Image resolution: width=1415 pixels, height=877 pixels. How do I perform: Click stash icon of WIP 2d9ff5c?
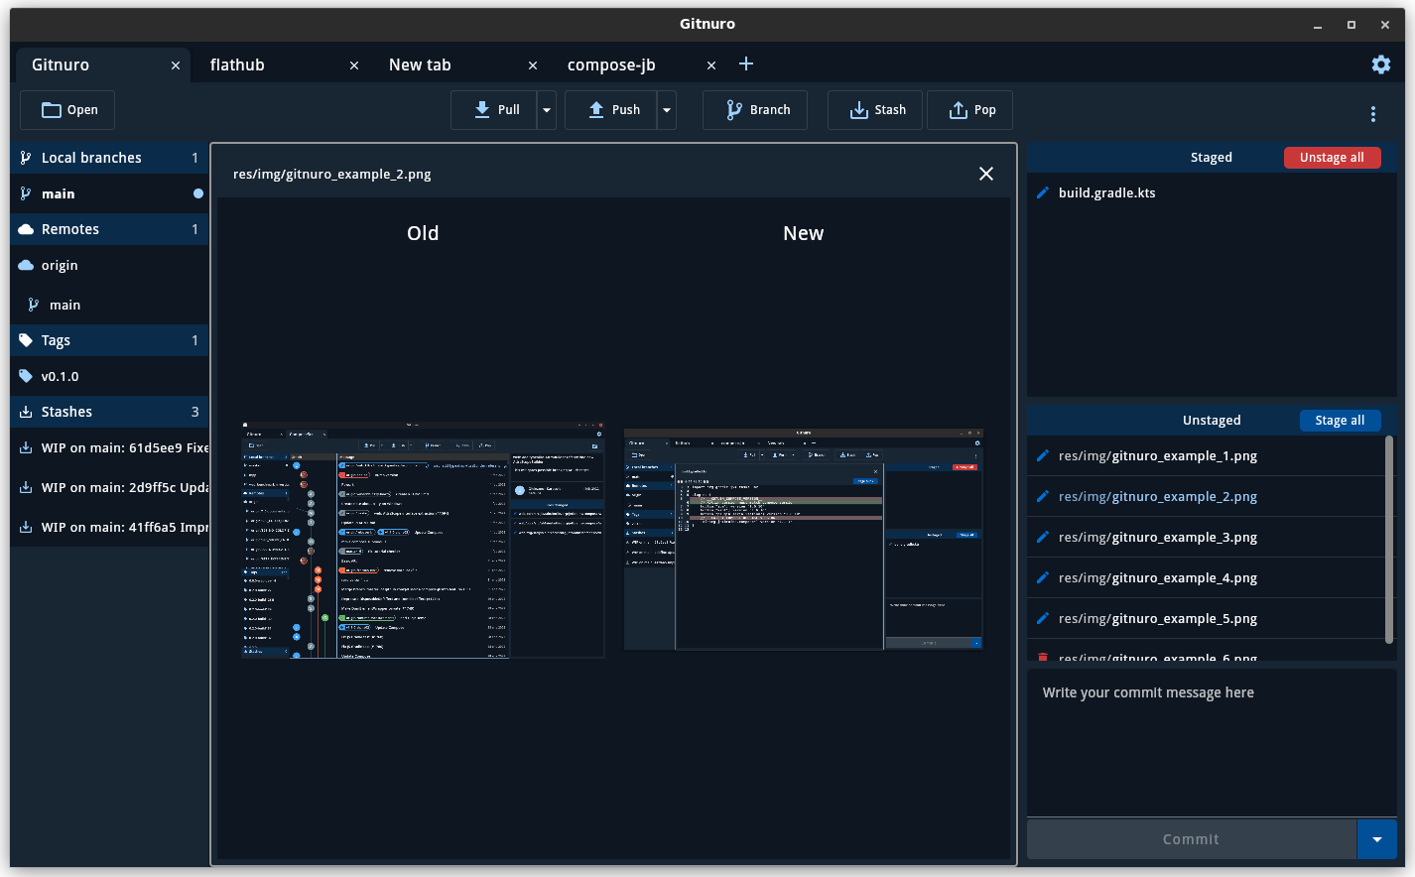[26, 488]
